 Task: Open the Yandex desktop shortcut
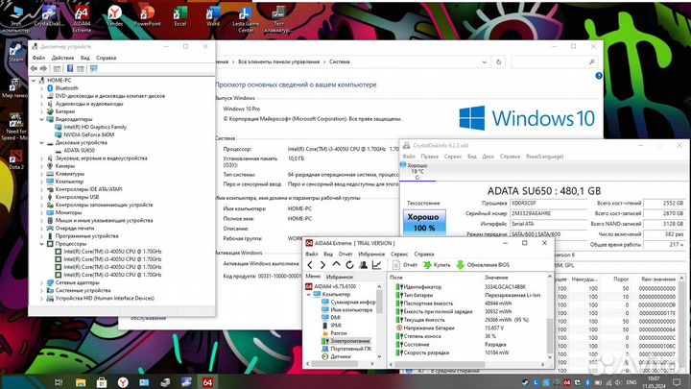(x=114, y=16)
